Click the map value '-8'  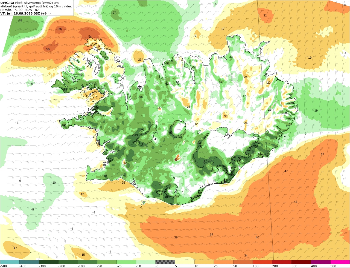pos(33,210)
